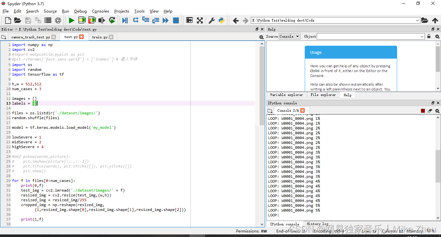Image resolution: width=441 pixels, height=237 pixels.
Task: Open the Edit menu
Action: (17, 11)
